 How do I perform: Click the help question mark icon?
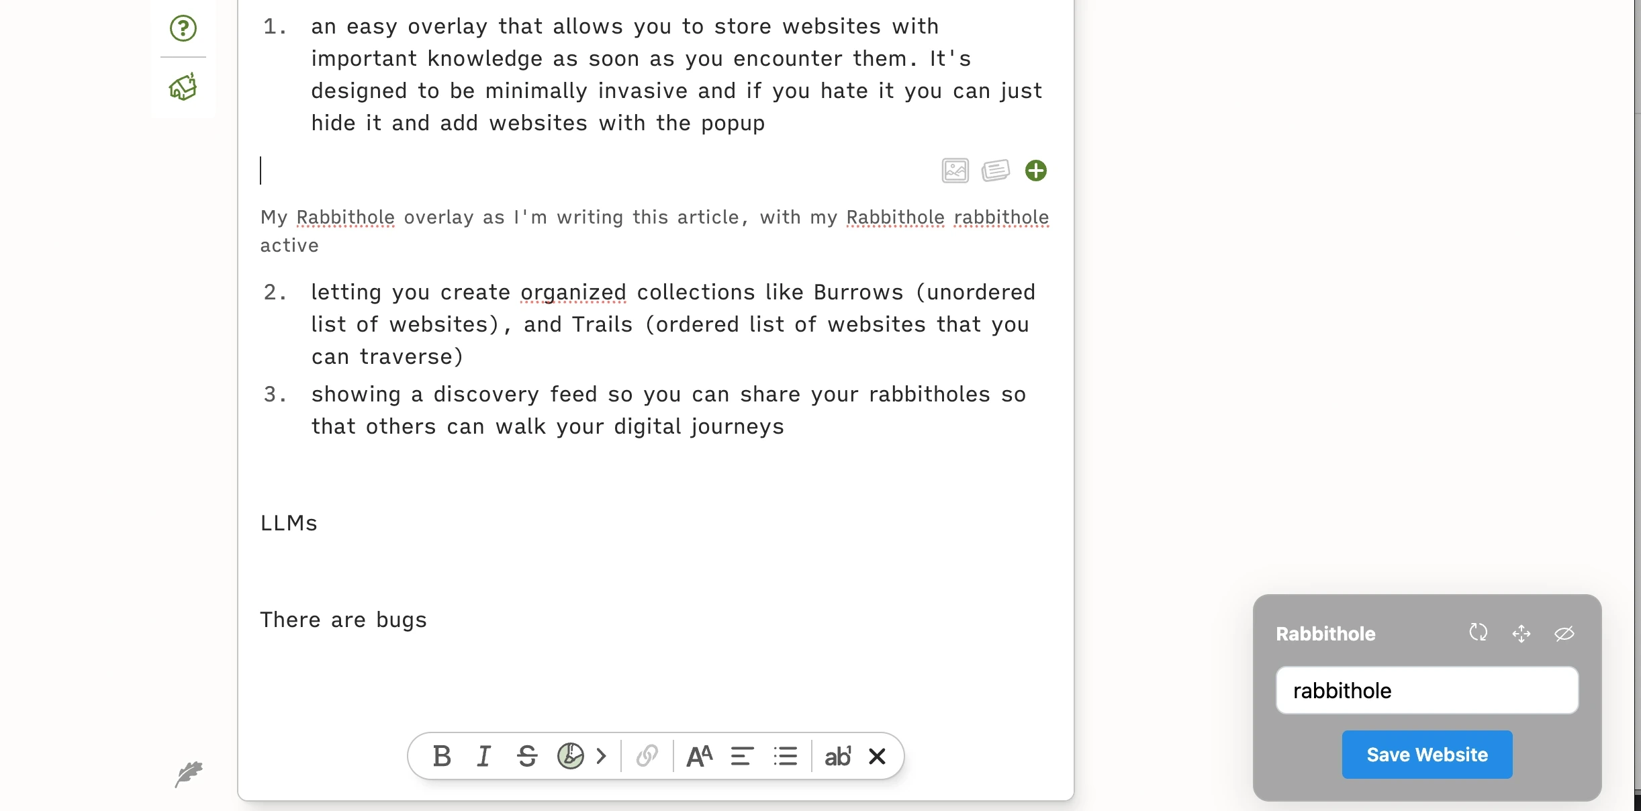pos(183,28)
